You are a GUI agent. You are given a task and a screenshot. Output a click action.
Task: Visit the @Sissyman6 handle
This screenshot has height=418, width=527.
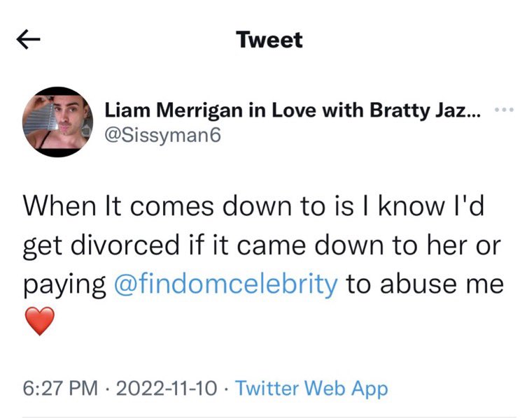tap(162, 134)
